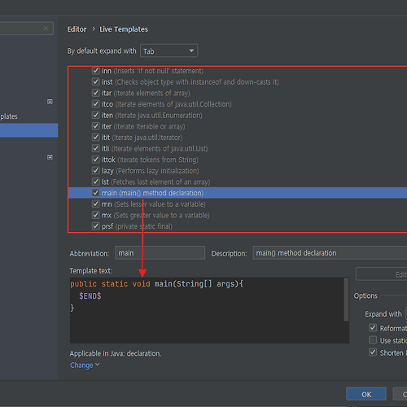
Task: Toggle the 'lazy' template checkbox
Action: (x=95, y=171)
